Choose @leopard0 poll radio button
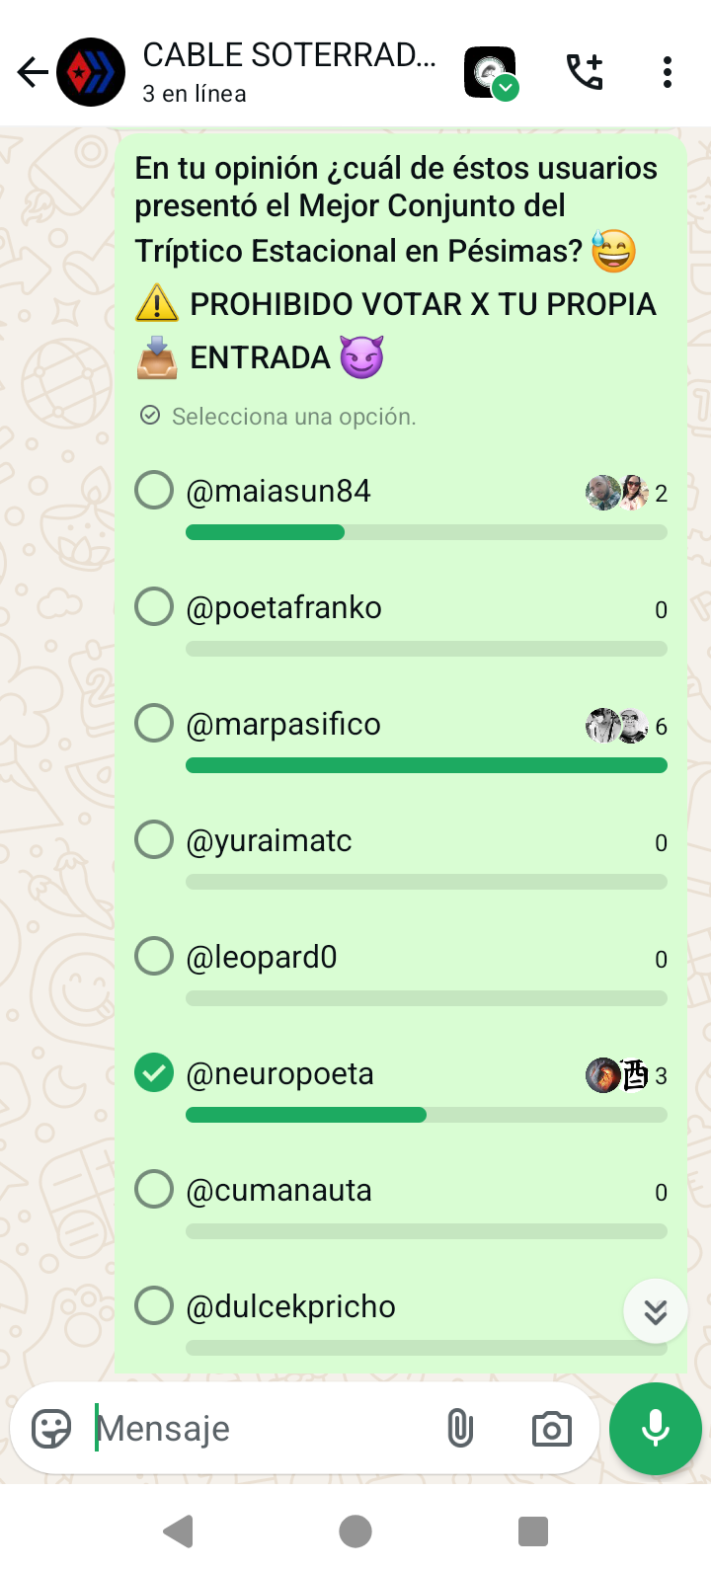711x1569 pixels. [154, 957]
